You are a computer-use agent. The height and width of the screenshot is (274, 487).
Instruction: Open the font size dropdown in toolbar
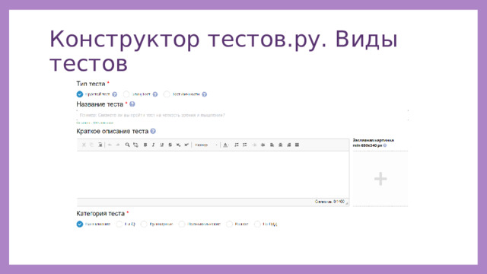[x=206, y=145]
